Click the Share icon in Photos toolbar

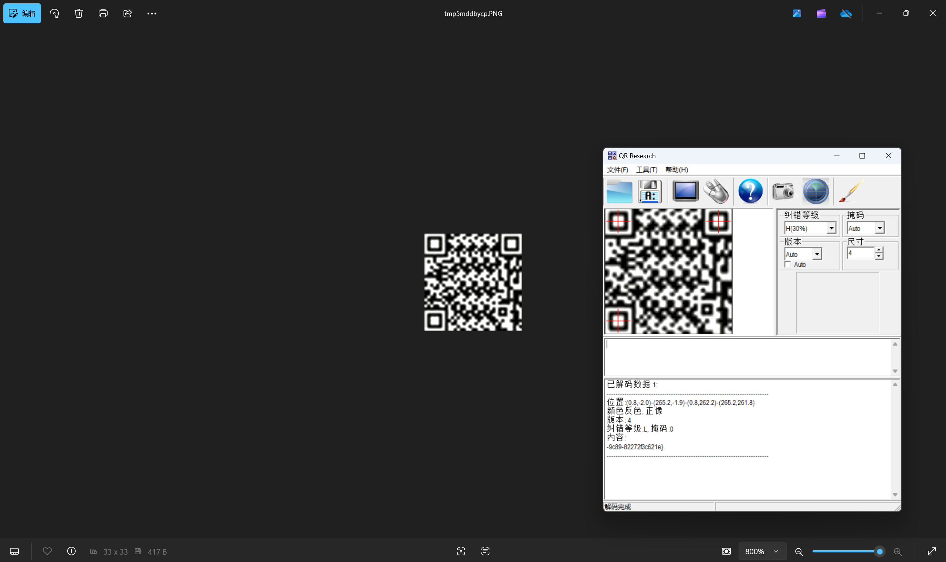(127, 13)
